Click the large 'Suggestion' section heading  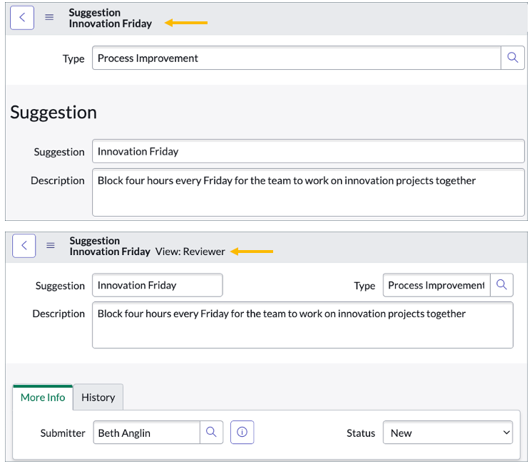(x=53, y=112)
